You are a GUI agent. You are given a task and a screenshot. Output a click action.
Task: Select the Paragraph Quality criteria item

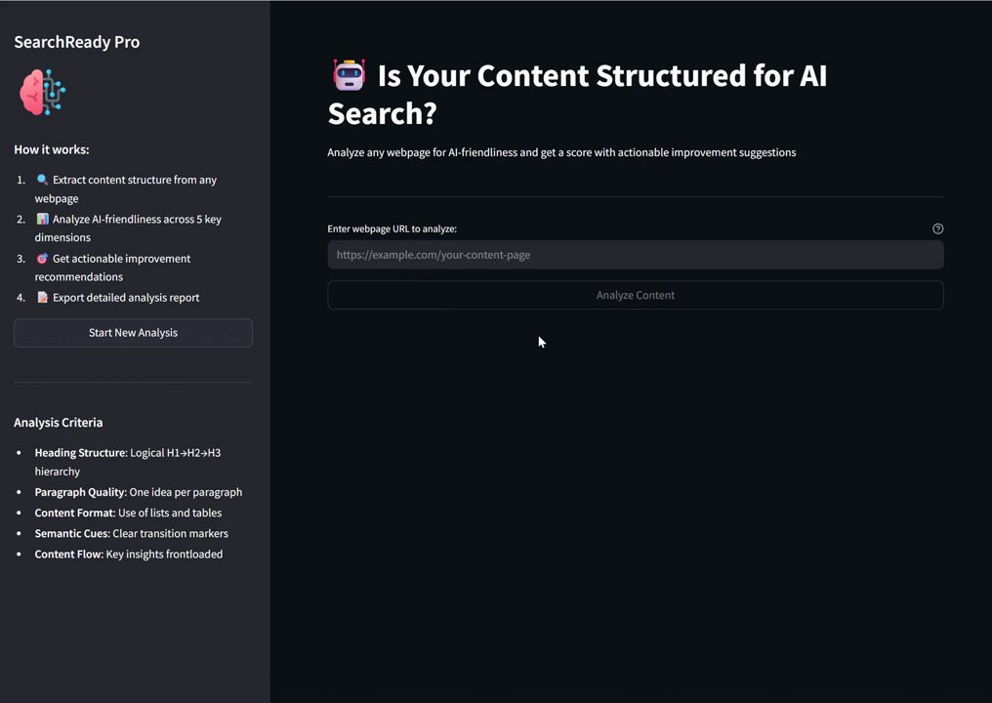click(x=139, y=492)
